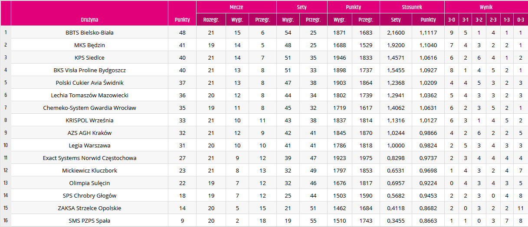This screenshot has height=227, width=528.
Task: Select the Rozegr. header under Mecze
Action: pos(211,20)
